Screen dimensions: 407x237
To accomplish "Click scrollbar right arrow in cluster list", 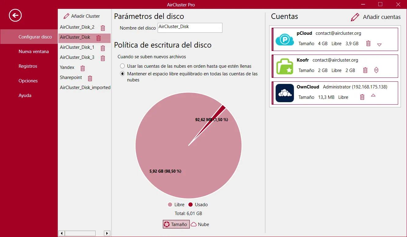I will [x=107, y=233].
